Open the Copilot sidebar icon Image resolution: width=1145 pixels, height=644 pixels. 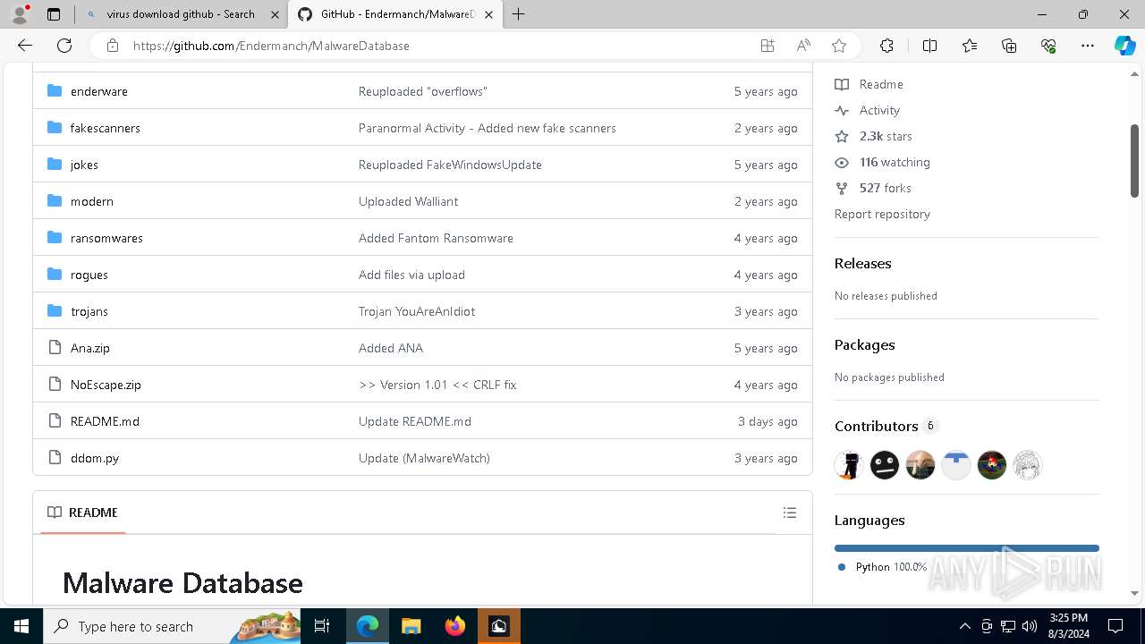1124,46
